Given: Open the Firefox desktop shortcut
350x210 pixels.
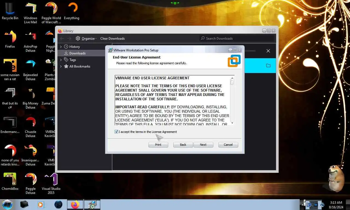Looking at the screenshot, I should pos(10,39).
